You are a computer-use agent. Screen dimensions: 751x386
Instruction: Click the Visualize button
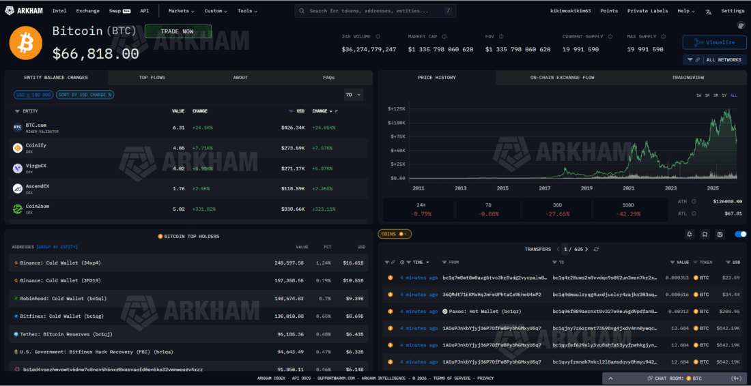(715, 42)
